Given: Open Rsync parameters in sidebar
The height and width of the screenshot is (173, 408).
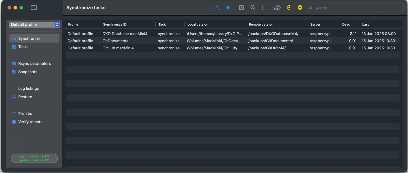Looking at the screenshot, I should click(34, 64).
